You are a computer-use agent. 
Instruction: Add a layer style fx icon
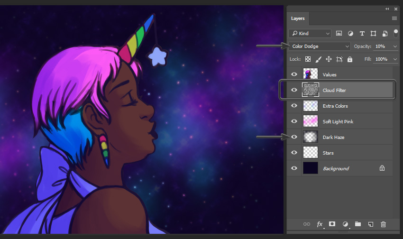pyautogui.click(x=320, y=224)
